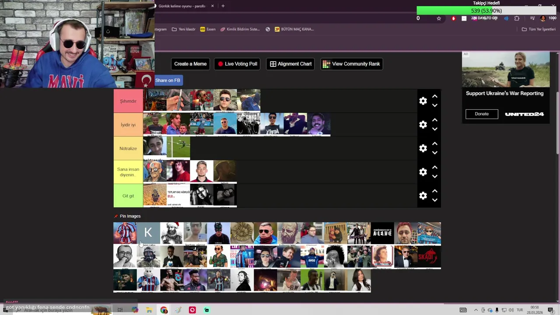Move İyidir iyi tier up

[434, 120]
